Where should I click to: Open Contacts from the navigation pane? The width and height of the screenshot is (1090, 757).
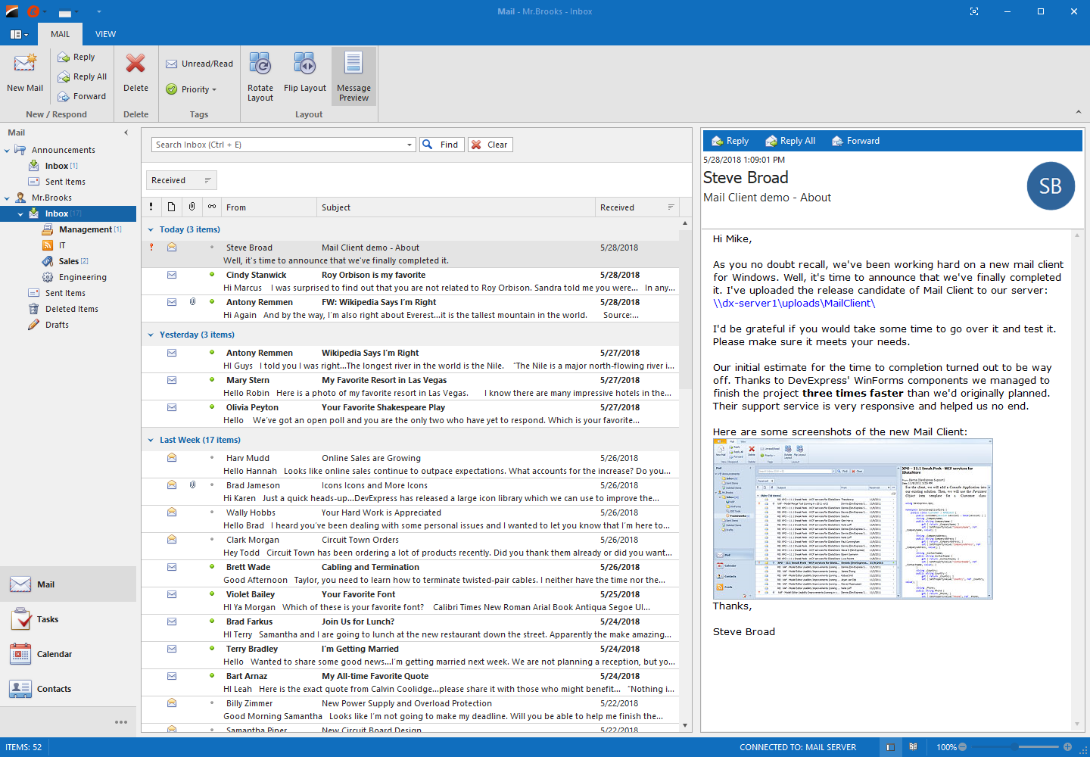[x=54, y=689]
